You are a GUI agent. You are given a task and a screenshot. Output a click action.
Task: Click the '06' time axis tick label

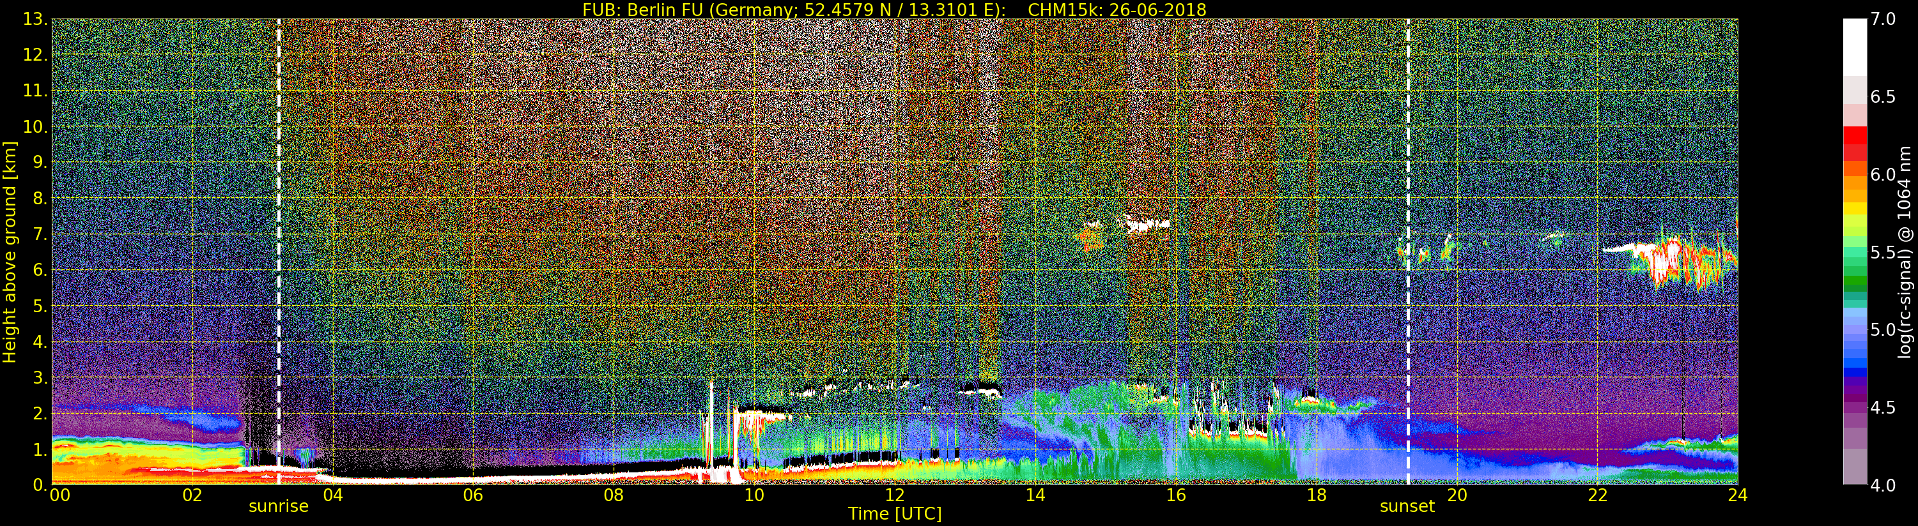pyautogui.click(x=473, y=495)
